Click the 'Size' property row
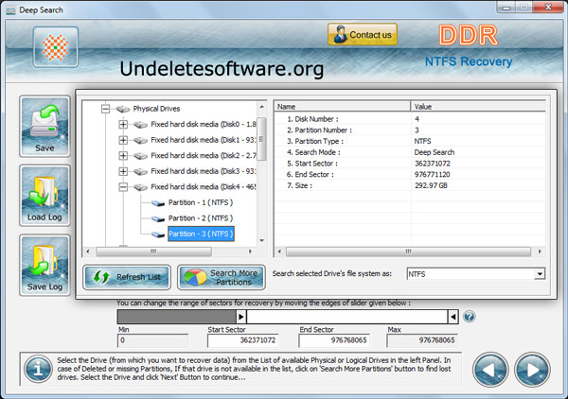The height and width of the screenshot is (399, 568). point(410,185)
